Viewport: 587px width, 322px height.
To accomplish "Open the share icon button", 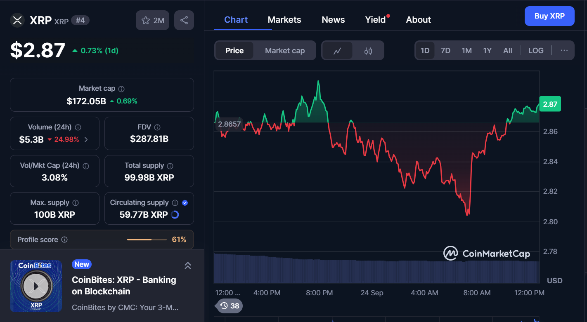I will 184,20.
